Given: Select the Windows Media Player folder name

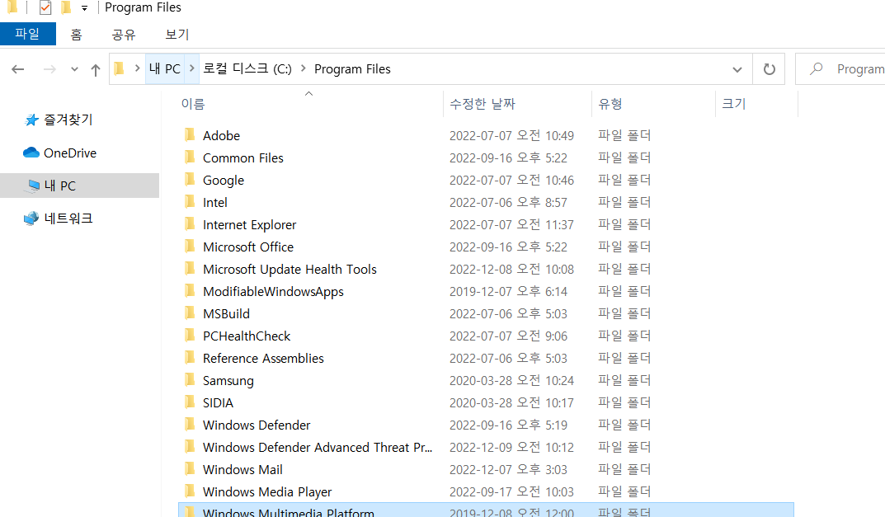Looking at the screenshot, I should (267, 492).
